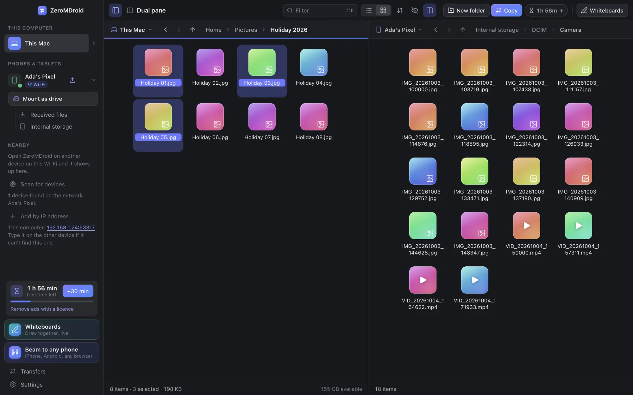
Task: Scan for devices nearby
Action: click(42, 184)
